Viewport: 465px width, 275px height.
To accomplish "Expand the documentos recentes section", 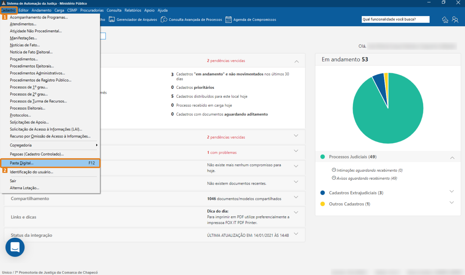I will point(296,182).
